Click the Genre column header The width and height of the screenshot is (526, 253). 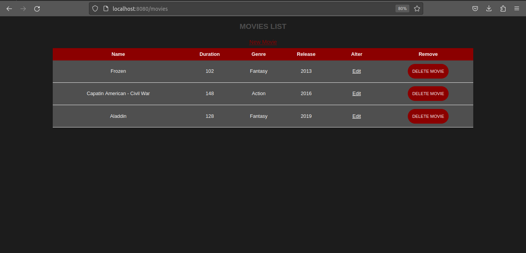click(x=259, y=54)
